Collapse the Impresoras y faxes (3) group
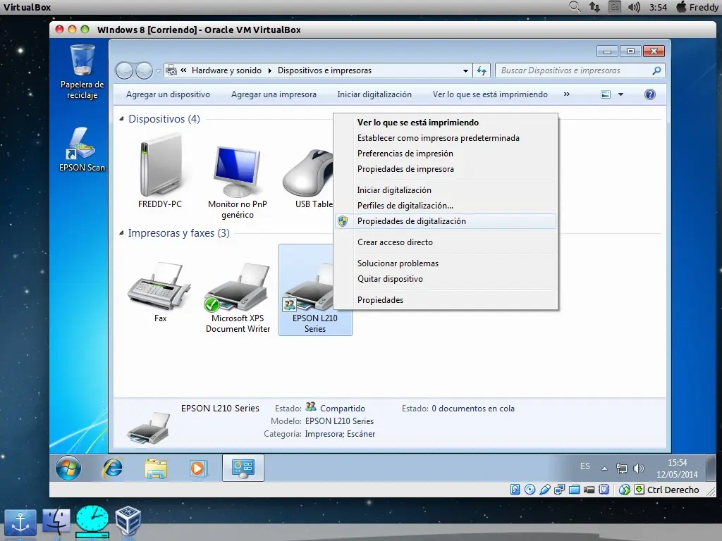The image size is (722, 541). [121, 232]
